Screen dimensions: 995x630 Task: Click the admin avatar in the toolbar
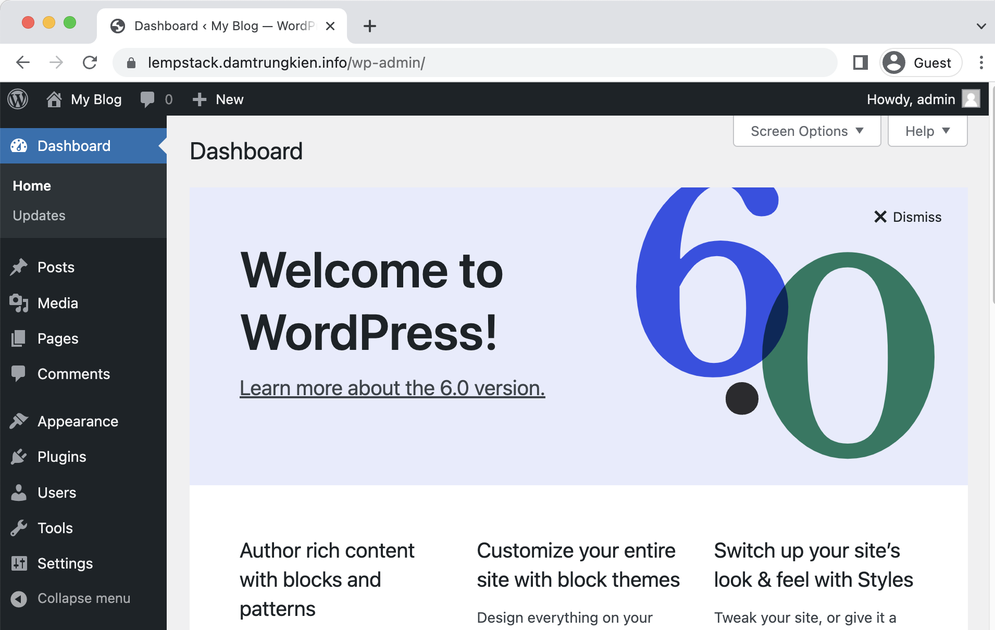point(971,99)
